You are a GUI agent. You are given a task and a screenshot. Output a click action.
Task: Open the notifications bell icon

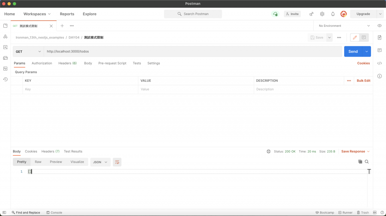[x=332, y=14]
